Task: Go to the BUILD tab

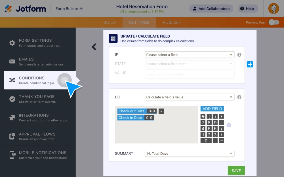Action: pos(110,22)
